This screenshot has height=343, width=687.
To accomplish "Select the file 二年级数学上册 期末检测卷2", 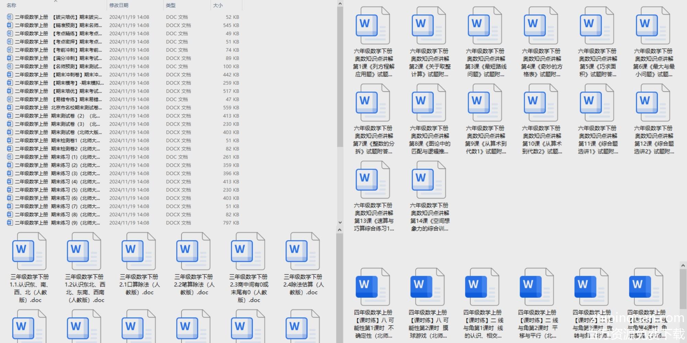I will (x=57, y=149).
